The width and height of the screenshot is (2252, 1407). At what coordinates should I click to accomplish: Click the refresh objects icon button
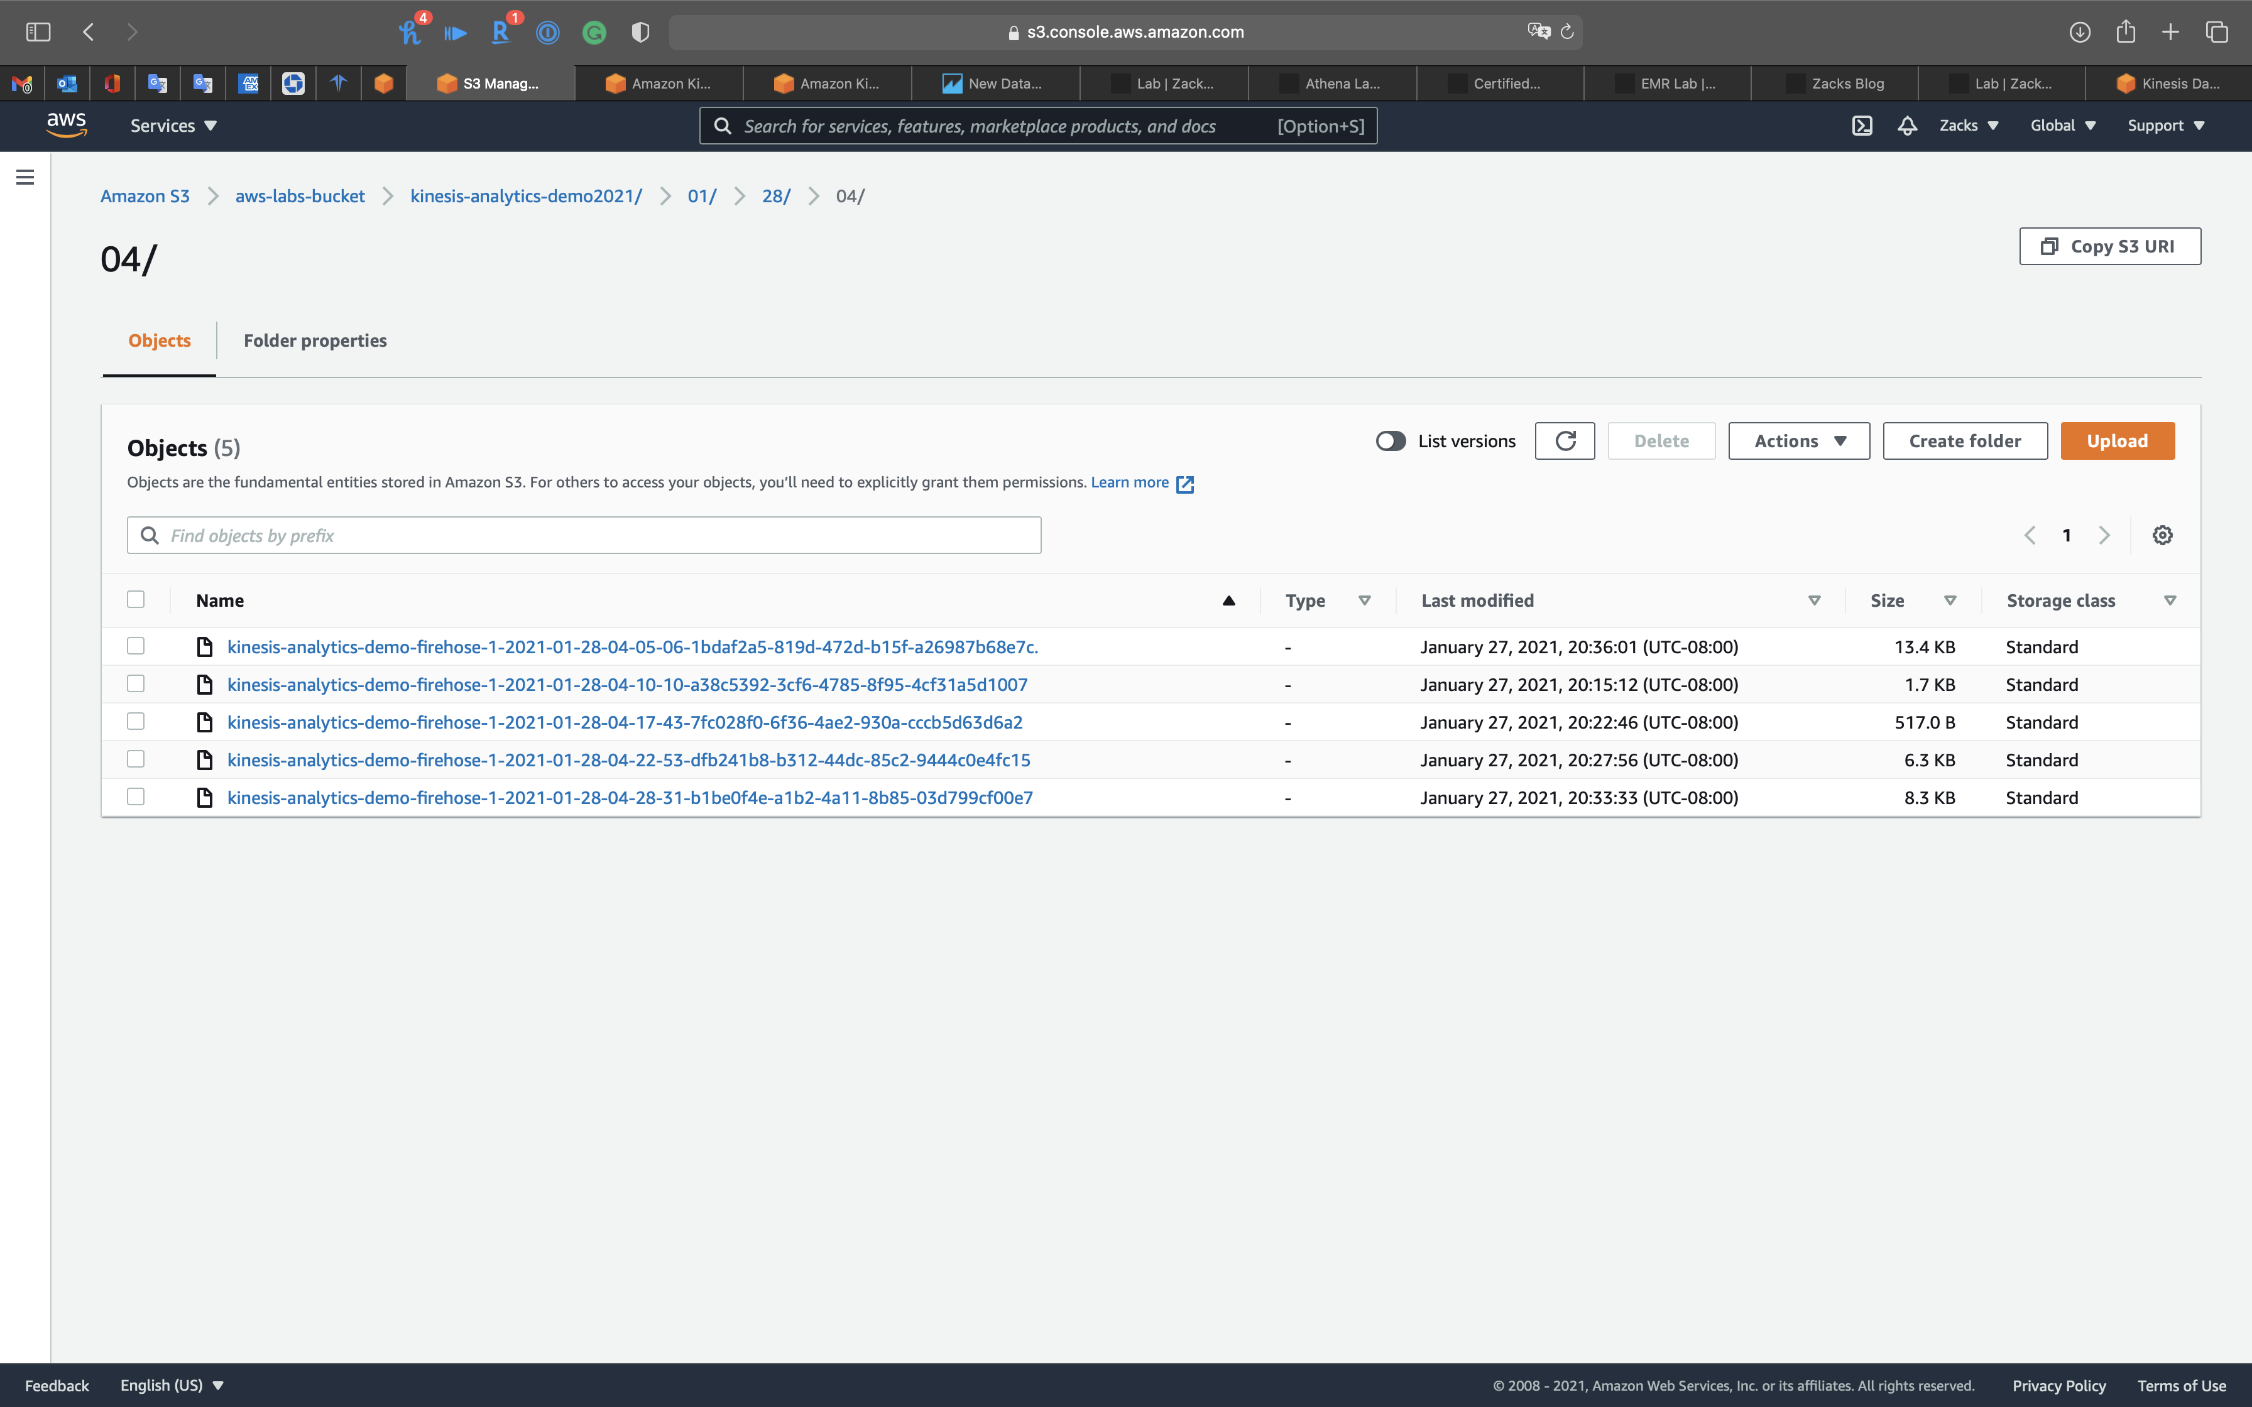tap(1565, 441)
